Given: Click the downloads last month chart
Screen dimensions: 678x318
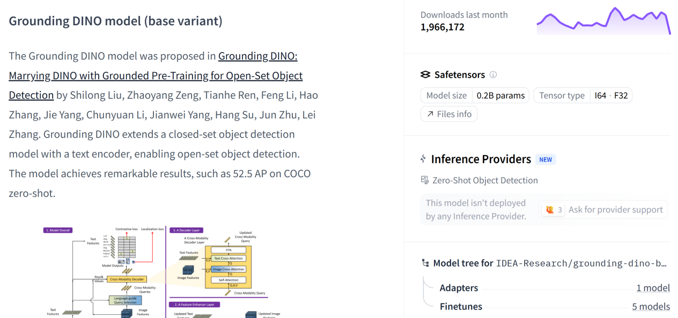Looking at the screenshot, I should point(603,20).
